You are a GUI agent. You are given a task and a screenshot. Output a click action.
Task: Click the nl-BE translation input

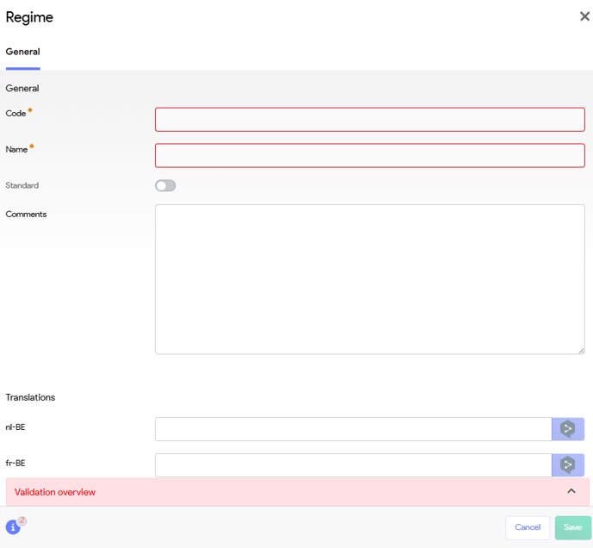tap(353, 429)
